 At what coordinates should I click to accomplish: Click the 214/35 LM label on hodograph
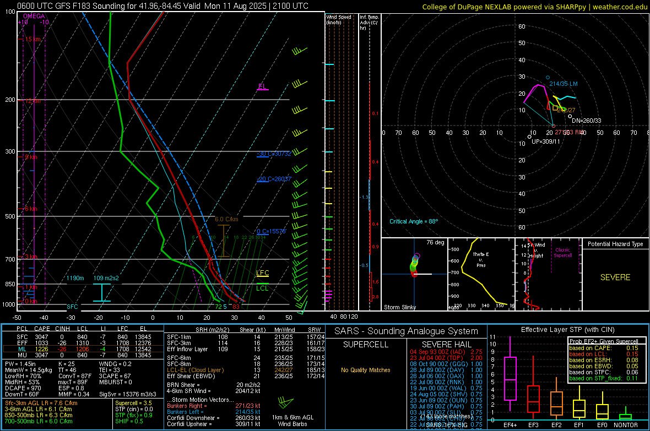pyautogui.click(x=564, y=84)
